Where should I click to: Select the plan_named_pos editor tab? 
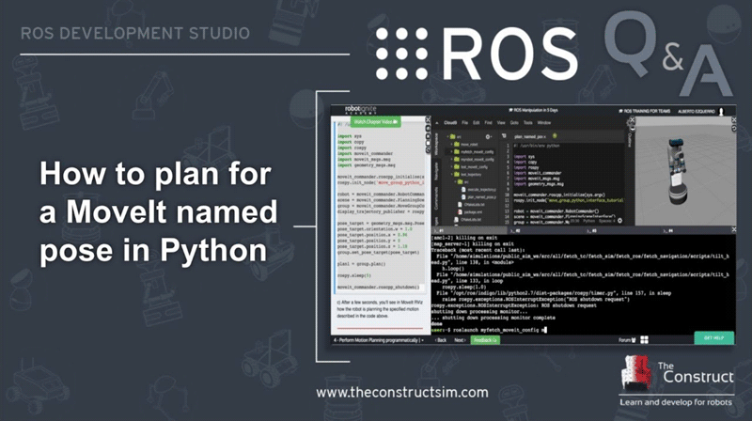(530, 136)
